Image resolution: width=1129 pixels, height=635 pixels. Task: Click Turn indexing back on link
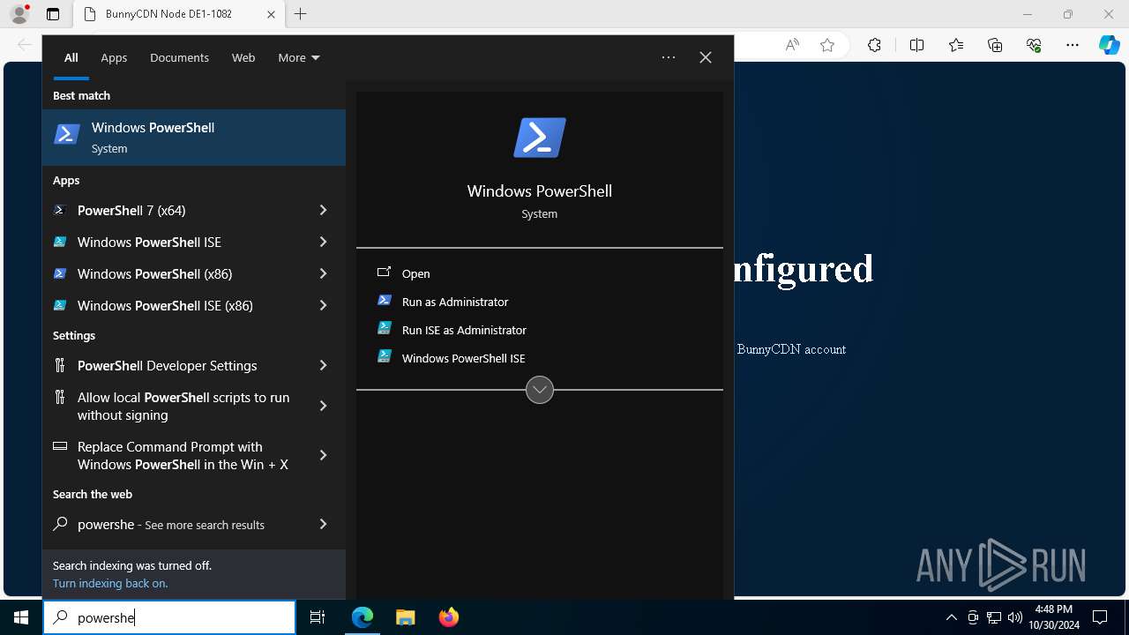(x=110, y=583)
